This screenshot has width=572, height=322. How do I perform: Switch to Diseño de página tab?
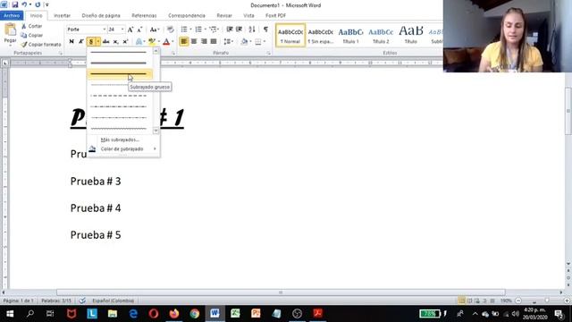tap(101, 16)
